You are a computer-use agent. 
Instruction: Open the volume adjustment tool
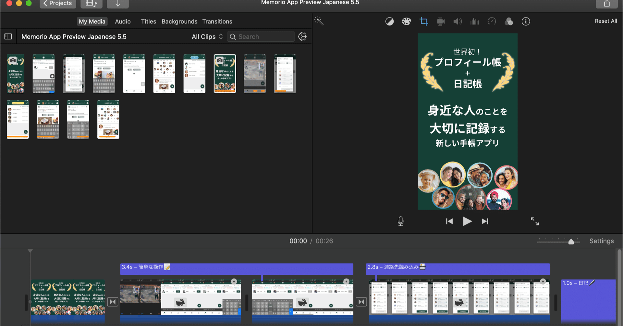pos(458,21)
